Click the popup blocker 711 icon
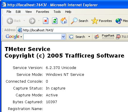128x112 pixels. pos(118,37)
